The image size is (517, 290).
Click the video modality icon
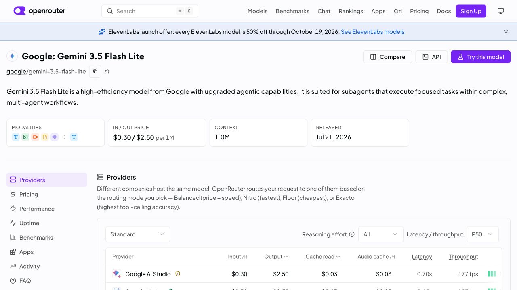[35, 137]
